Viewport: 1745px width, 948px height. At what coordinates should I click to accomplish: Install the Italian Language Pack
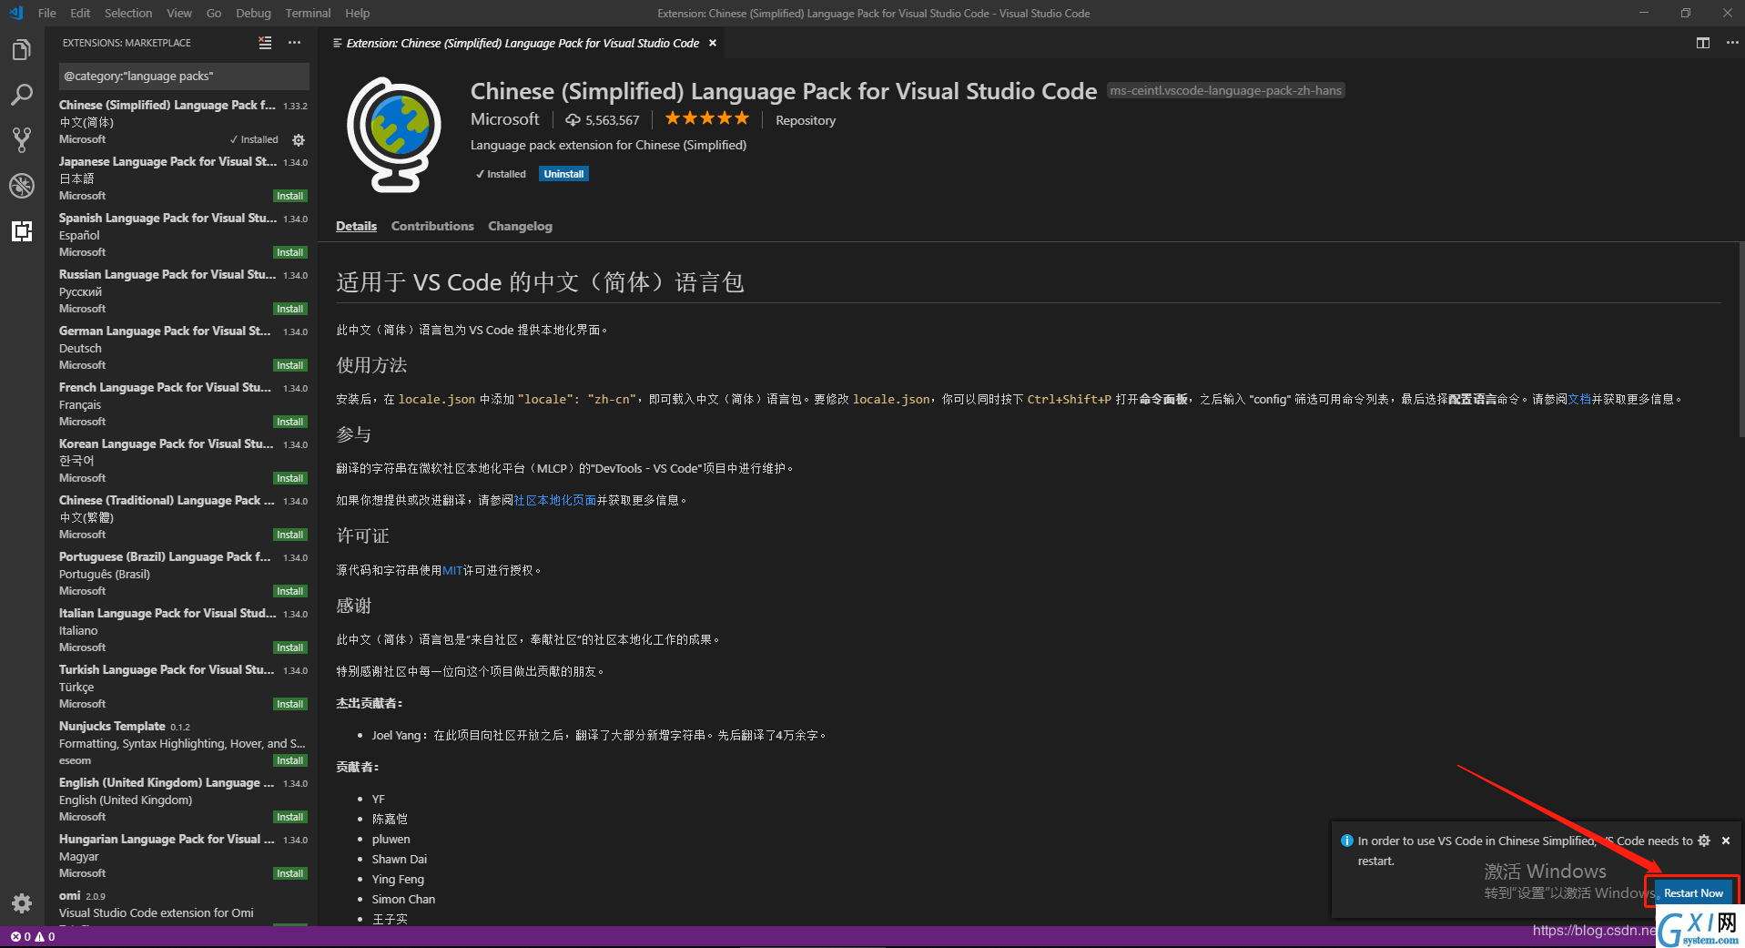click(x=290, y=647)
